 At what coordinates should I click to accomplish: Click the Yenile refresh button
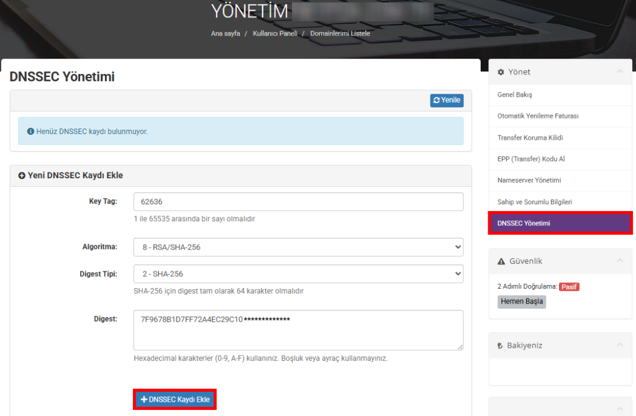[x=447, y=101]
